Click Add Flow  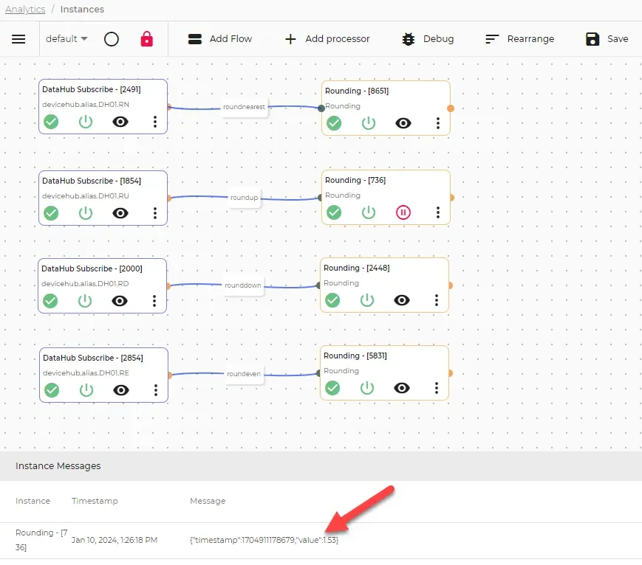click(x=220, y=39)
